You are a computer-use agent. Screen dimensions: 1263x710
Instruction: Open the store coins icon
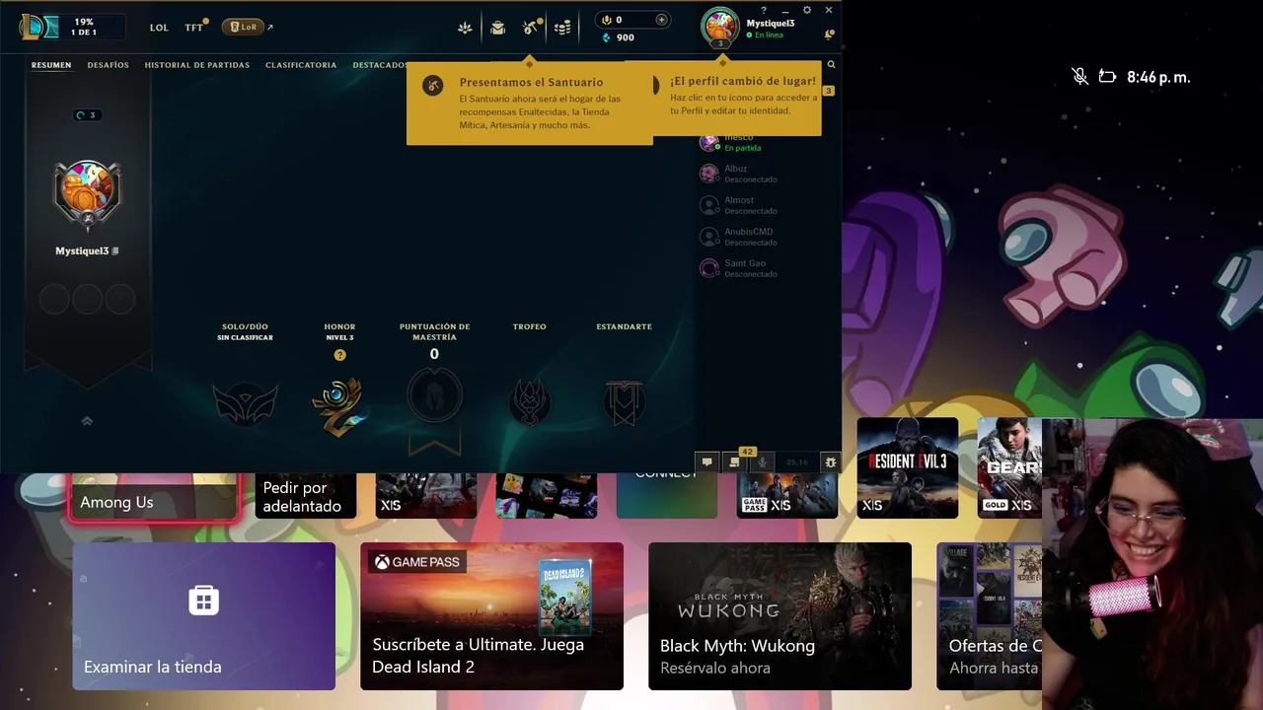pos(562,28)
